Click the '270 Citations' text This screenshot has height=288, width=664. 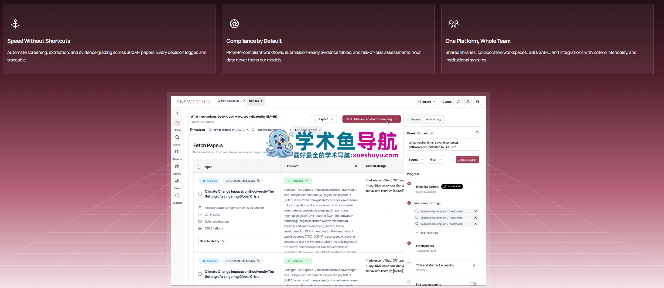[214, 228]
